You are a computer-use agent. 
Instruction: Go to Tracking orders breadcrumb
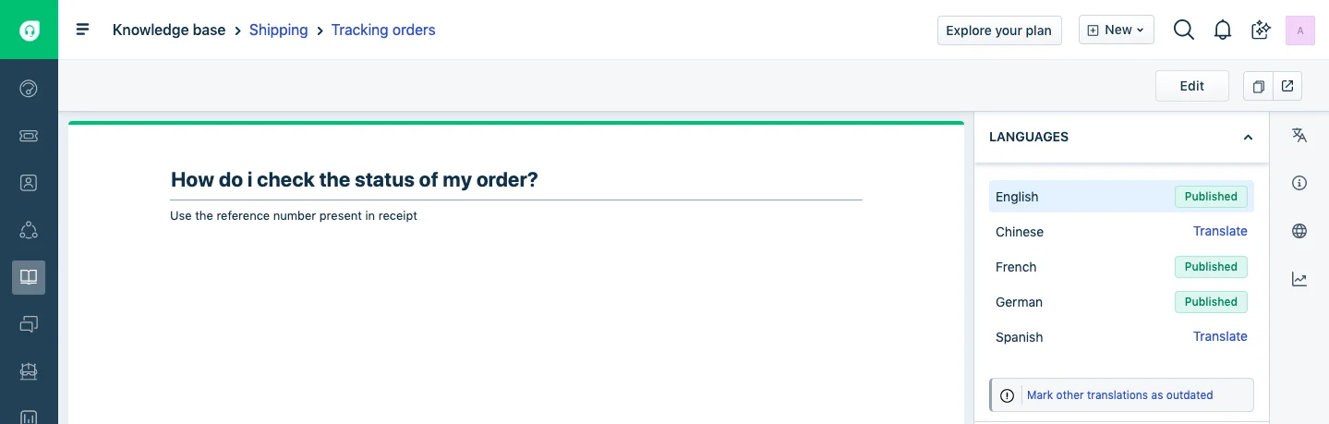pyautogui.click(x=383, y=30)
